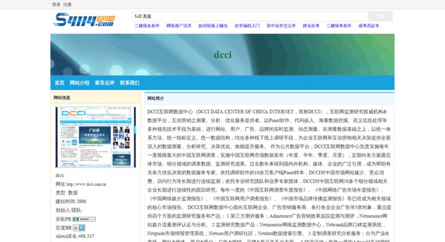The image size is (445, 242).
Task: Click the Alexa排名:498,337 text
Action: click(x=75, y=236)
